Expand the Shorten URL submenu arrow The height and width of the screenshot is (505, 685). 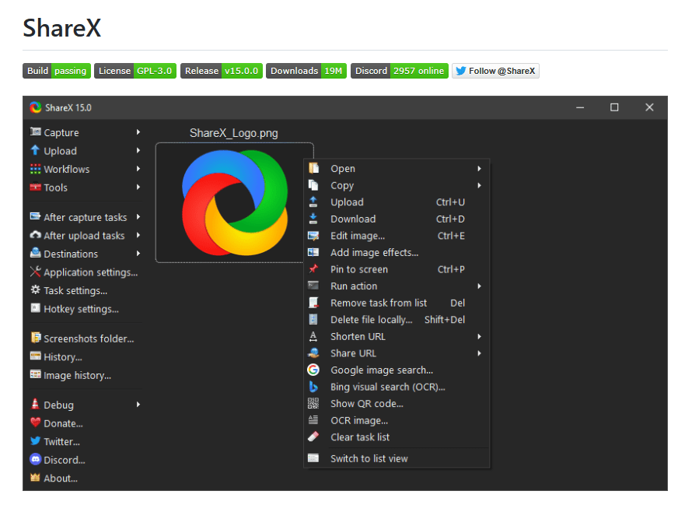(x=479, y=336)
